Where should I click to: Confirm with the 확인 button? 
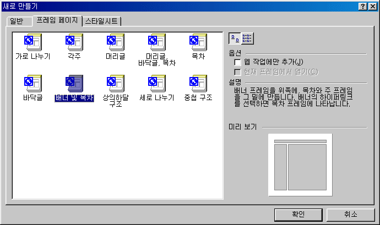click(x=298, y=215)
